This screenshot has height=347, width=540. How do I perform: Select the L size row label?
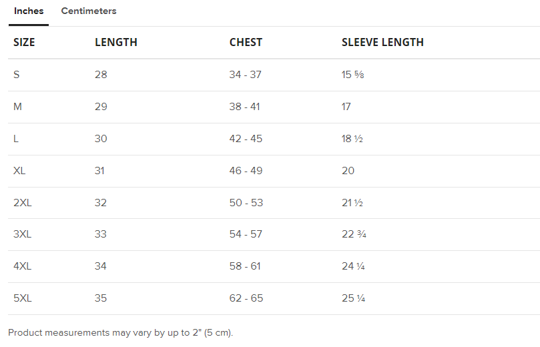pyautogui.click(x=17, y=139)
